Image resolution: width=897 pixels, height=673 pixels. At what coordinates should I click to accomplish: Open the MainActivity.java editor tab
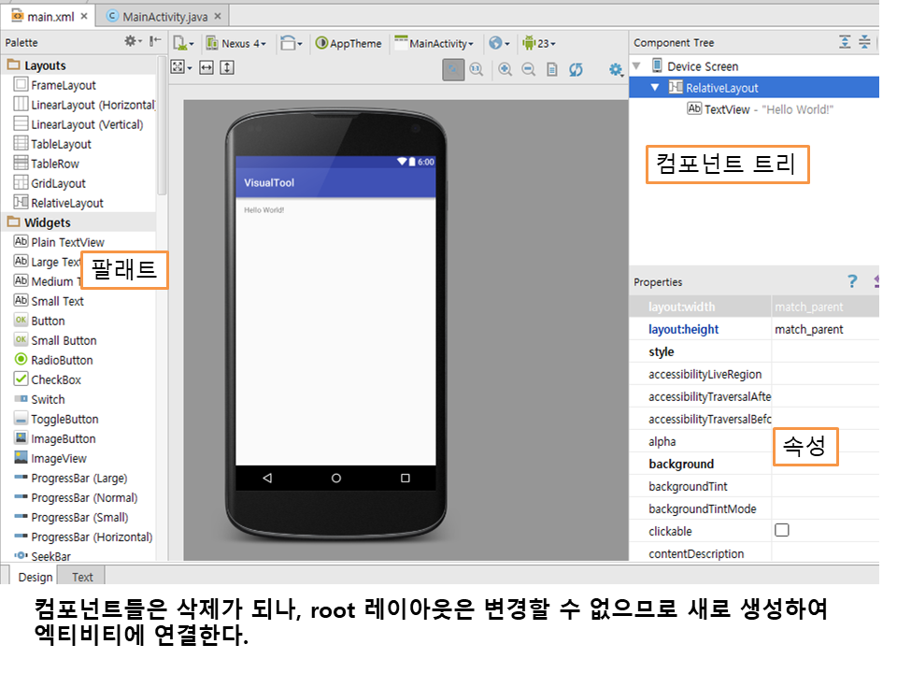pyautogui.click(x=163, y=15)
